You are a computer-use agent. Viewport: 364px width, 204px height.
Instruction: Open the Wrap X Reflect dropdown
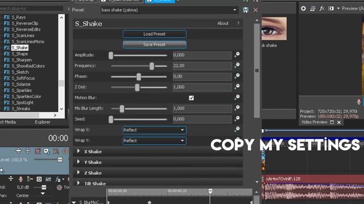pyautogui.click(x=154, y=130)
